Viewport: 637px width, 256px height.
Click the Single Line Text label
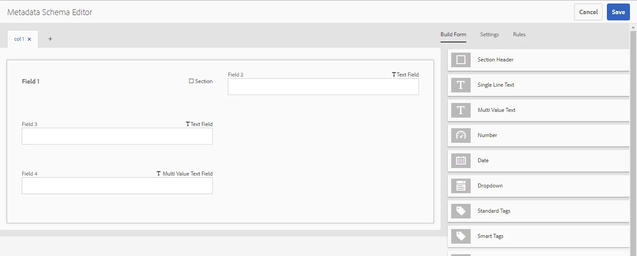(496, 85)
